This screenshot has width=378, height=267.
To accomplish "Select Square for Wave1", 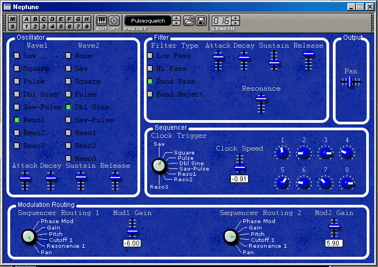I will pos(17,69).
